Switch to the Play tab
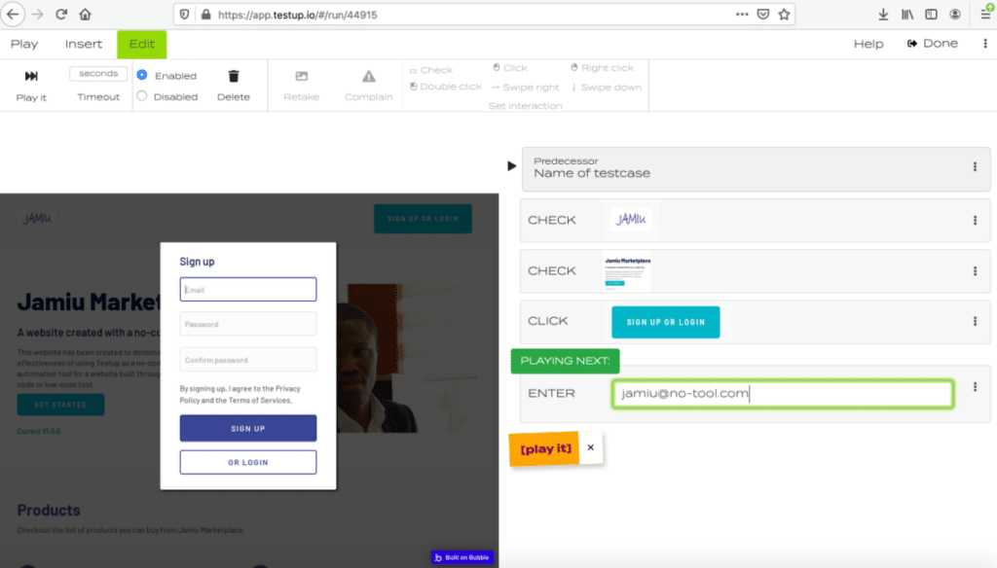The height and width of the screenshot is (568, 997). coord(24,44)
